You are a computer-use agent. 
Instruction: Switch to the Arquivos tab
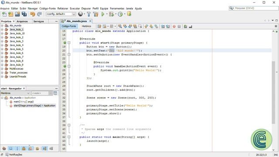click(x=22, y=21)
